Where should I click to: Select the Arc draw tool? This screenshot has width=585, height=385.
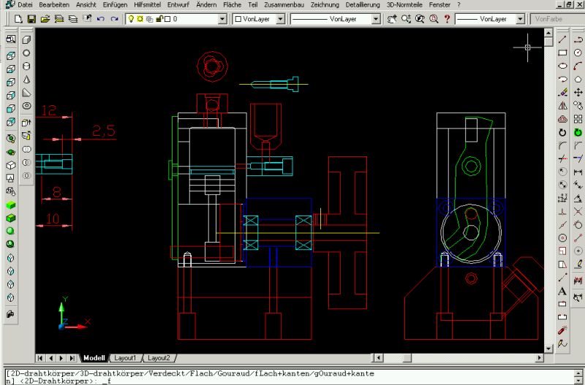[578, 66]
